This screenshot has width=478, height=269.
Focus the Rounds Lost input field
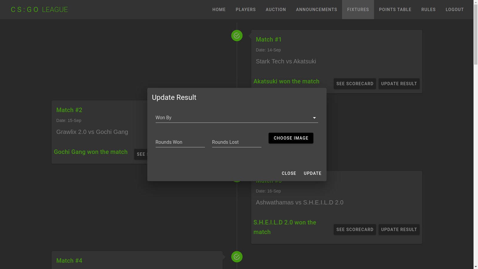pos(237,142)
